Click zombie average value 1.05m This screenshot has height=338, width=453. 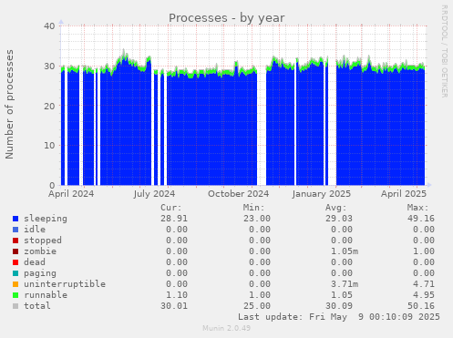tap(345, 251)
